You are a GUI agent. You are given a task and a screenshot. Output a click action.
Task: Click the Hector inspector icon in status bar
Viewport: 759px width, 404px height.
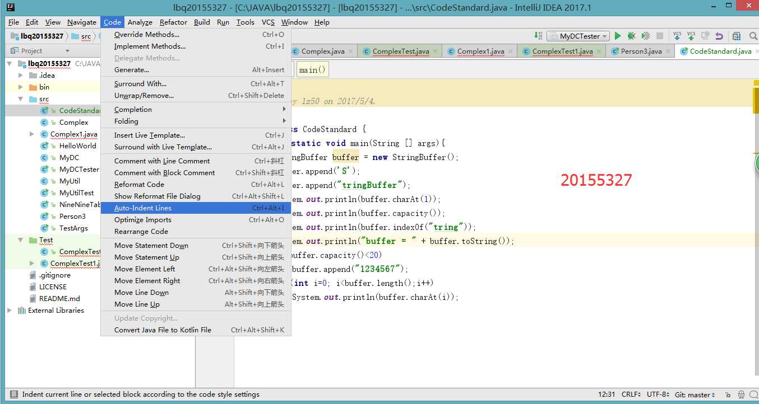(742, 394)
